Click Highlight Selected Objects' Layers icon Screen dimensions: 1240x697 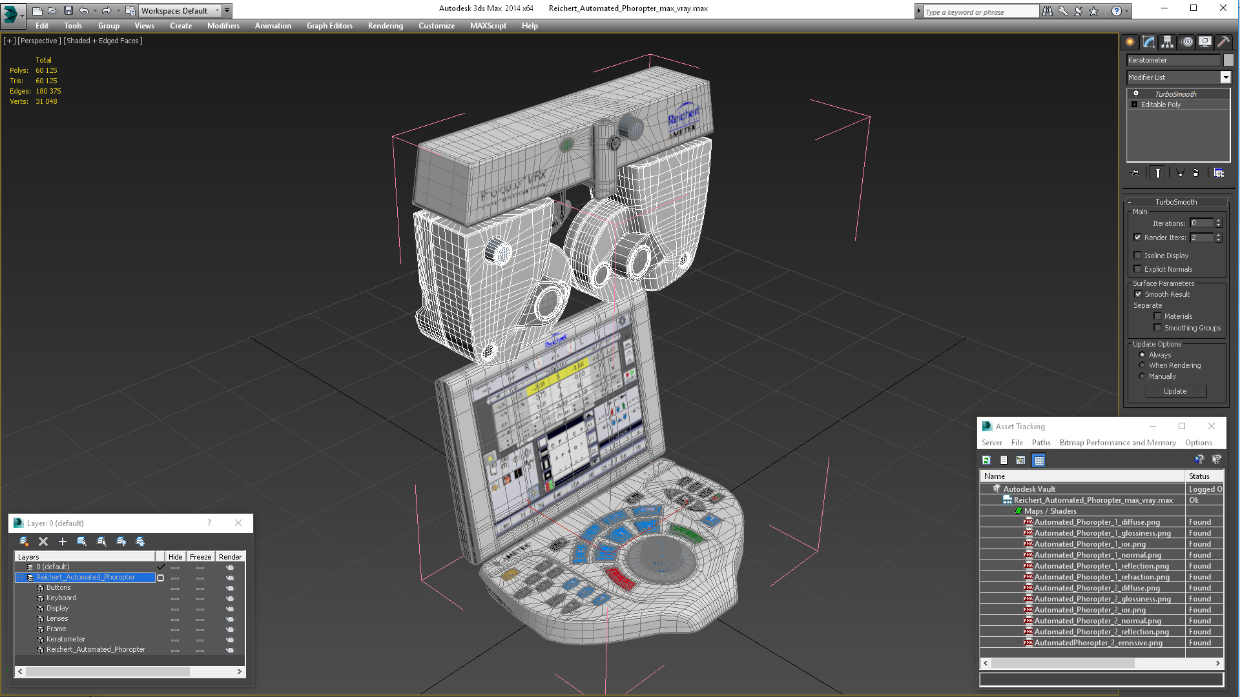101,541
